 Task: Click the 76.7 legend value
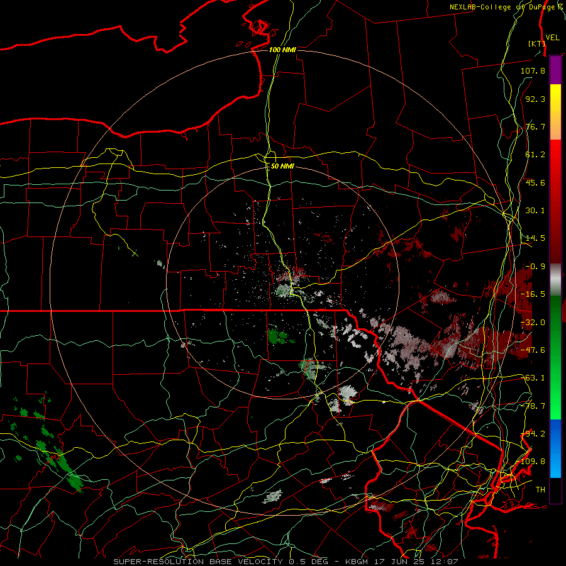pyautogui.click(x=535, y=126)
